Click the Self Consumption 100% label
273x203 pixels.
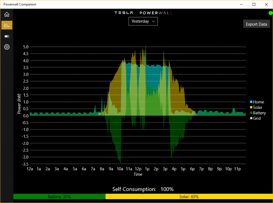pyautogui.click(x=143, y=189)
